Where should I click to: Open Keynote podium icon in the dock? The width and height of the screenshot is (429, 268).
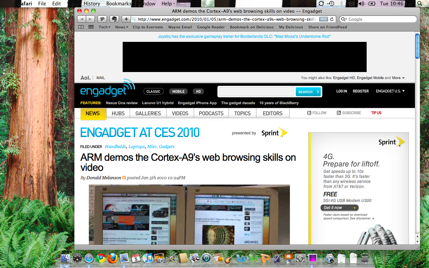pos(288,258)
